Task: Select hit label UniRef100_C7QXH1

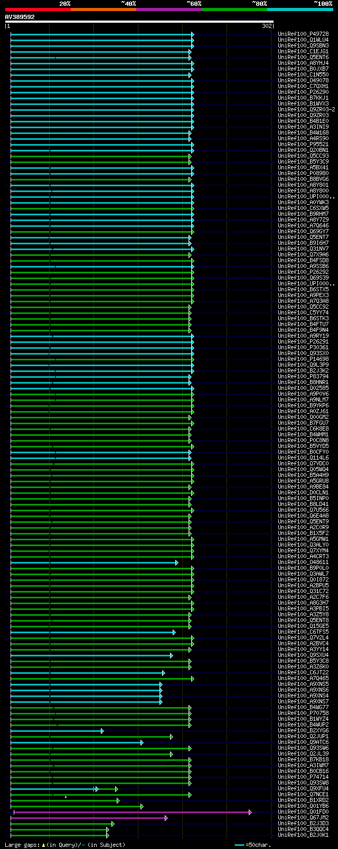Action: [303, 86]
